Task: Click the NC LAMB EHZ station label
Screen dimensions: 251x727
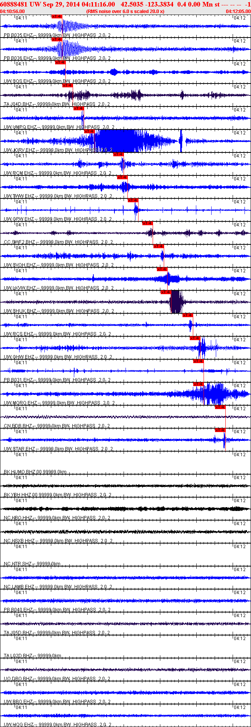Action: [59, 587]
